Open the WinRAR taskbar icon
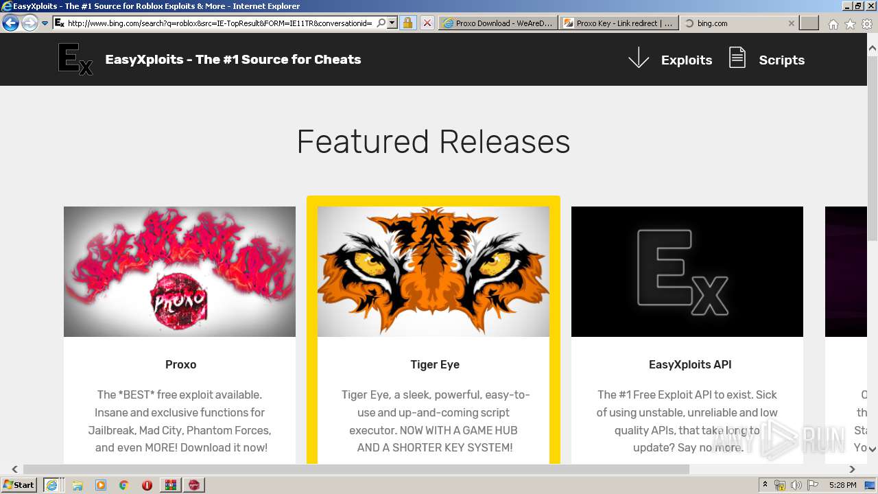 pyautogui.click(x=170, y=485)
